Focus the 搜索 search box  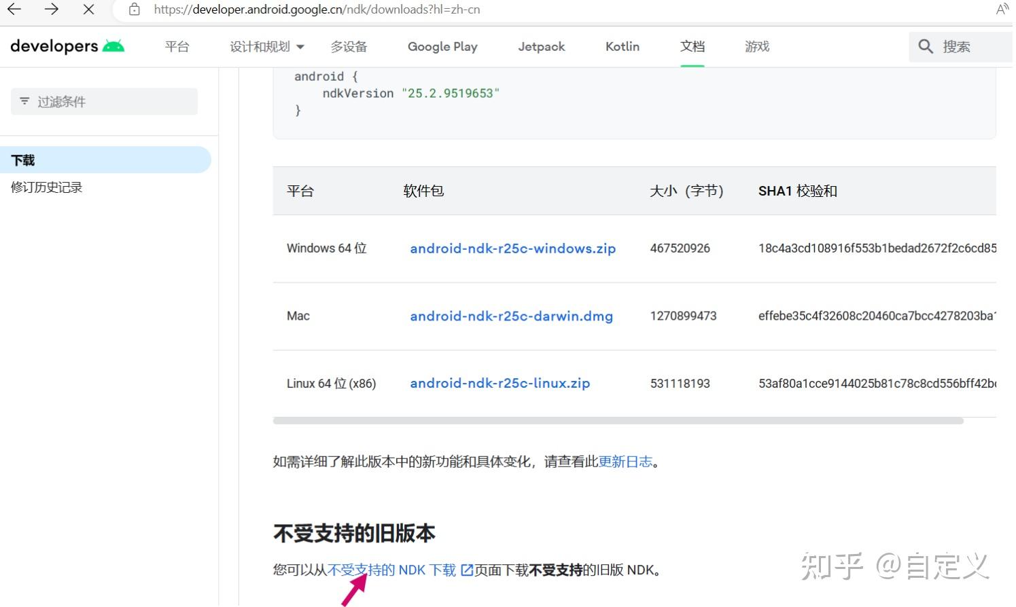tap(962, 46)
